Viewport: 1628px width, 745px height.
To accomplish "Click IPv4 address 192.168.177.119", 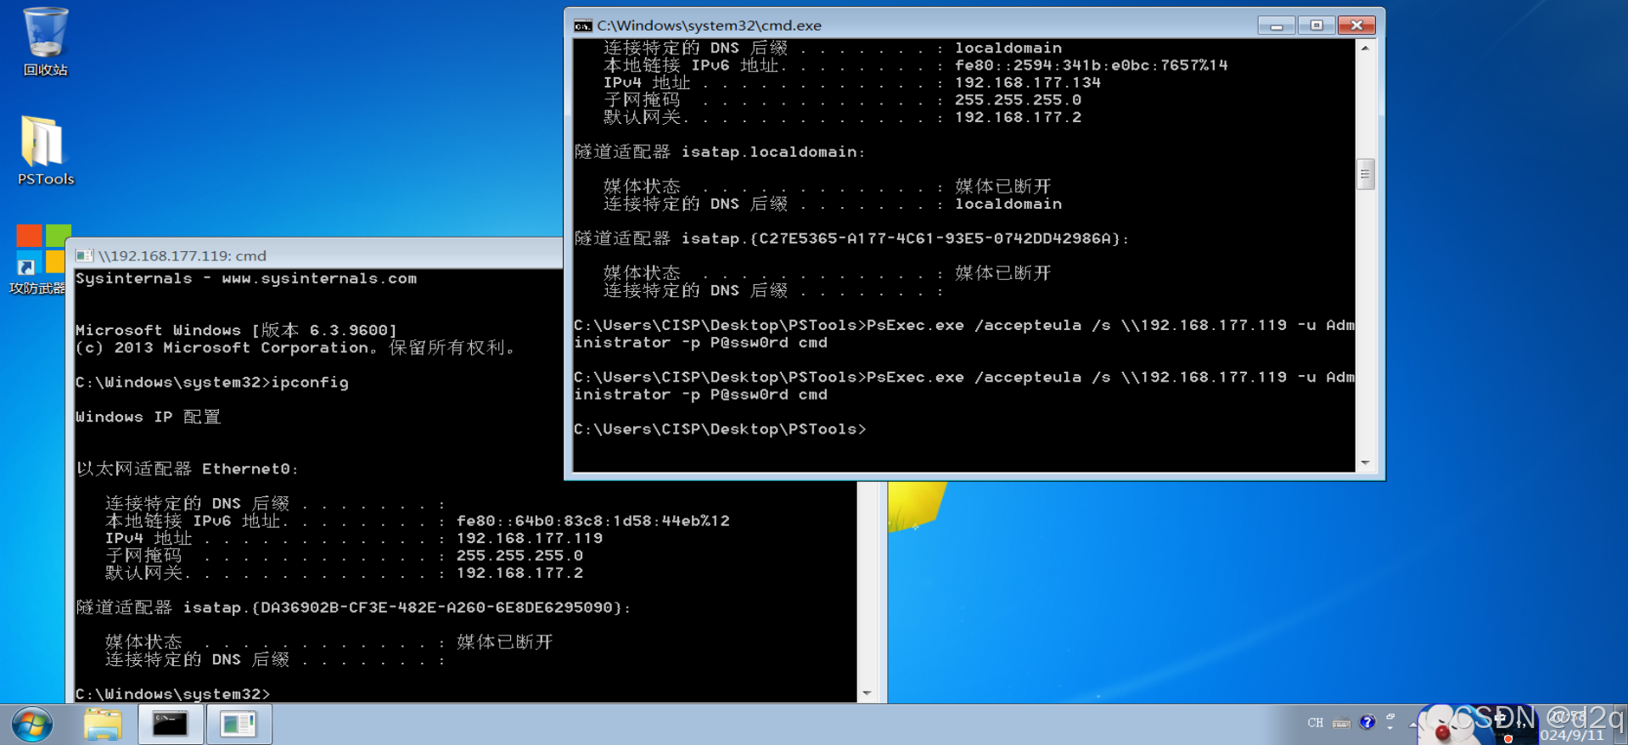I will 530,538.
